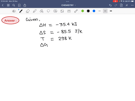Select the Laser pointer tool
The image size is (135, 101).
coord(76,11)
